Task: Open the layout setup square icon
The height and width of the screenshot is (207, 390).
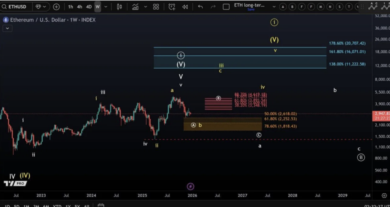Action: coord(226,7)
